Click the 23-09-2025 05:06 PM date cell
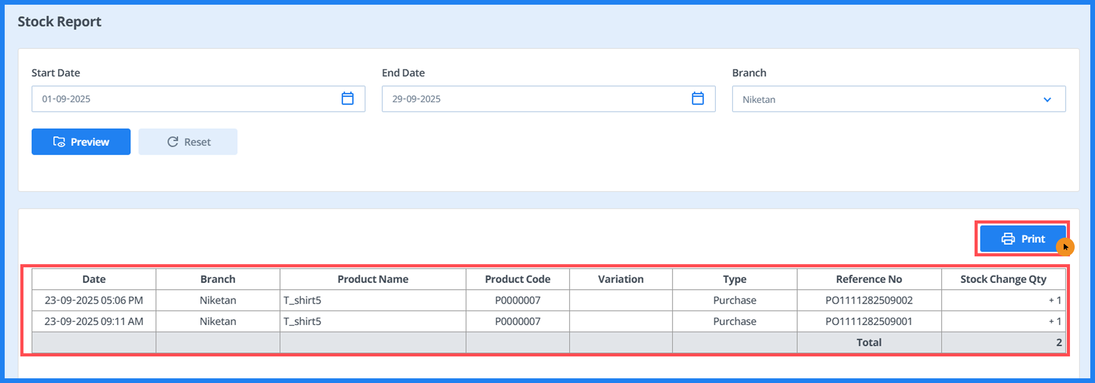The width and height of the screenshot is (1095, 383). click(x=94, y=301)
